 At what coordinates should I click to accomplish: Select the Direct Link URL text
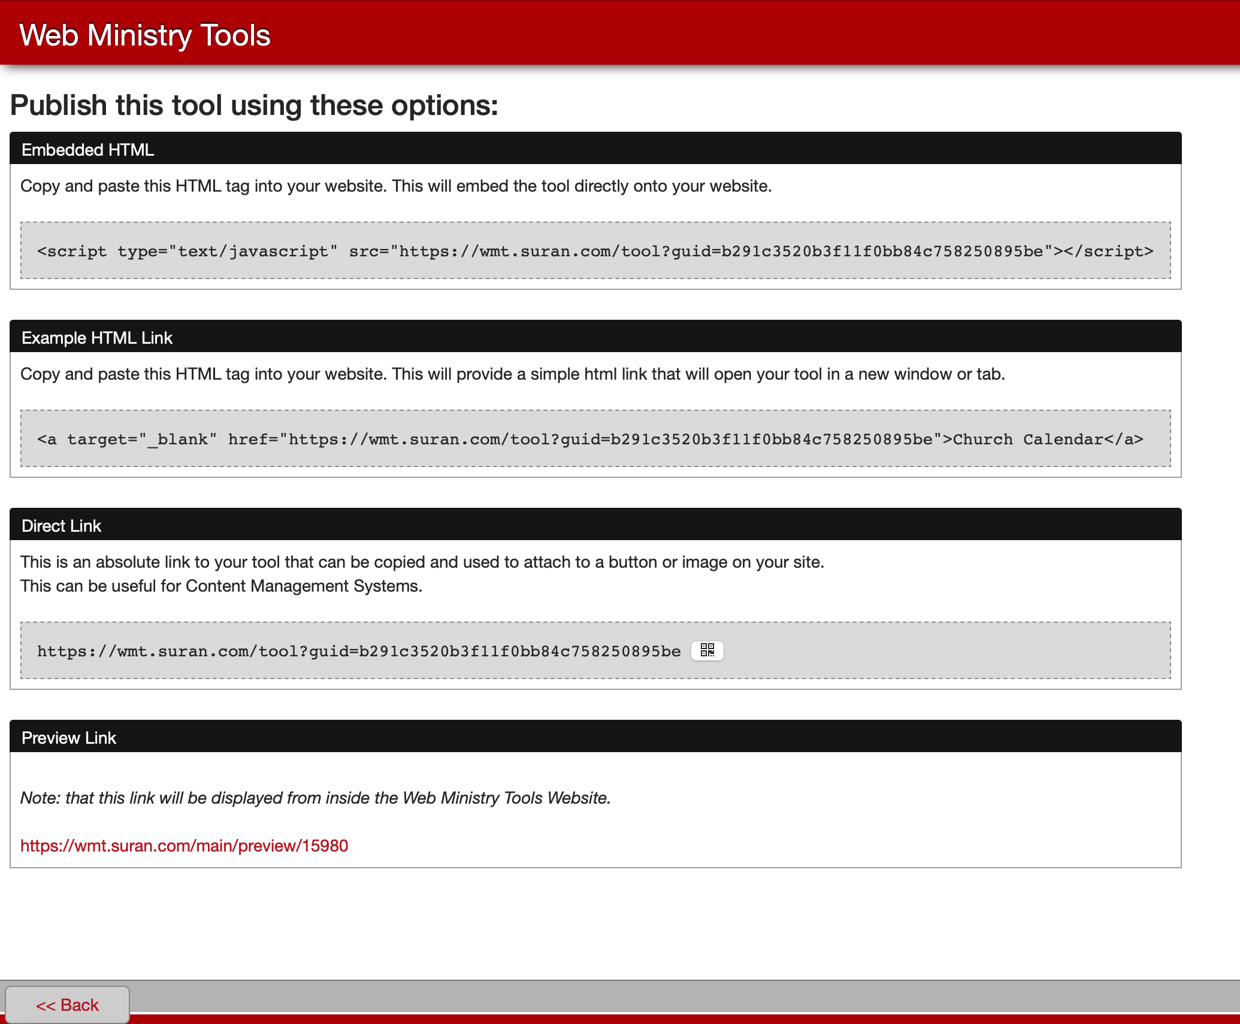coord(358,651)
